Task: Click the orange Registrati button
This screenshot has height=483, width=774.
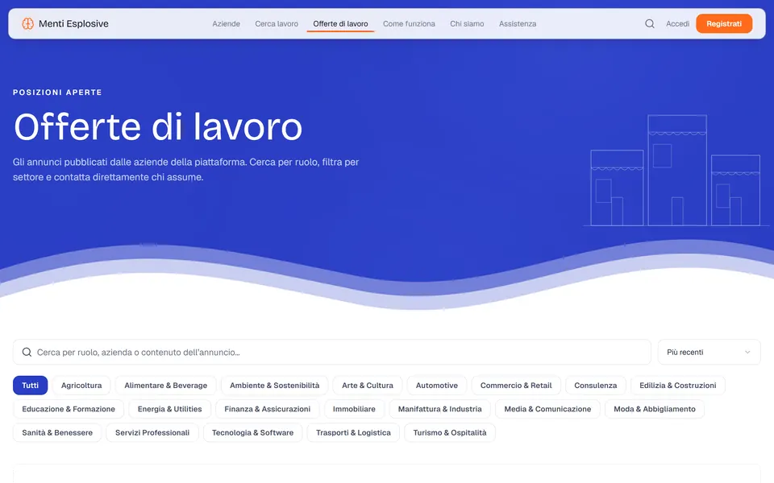Action: (x=724, y=23)
